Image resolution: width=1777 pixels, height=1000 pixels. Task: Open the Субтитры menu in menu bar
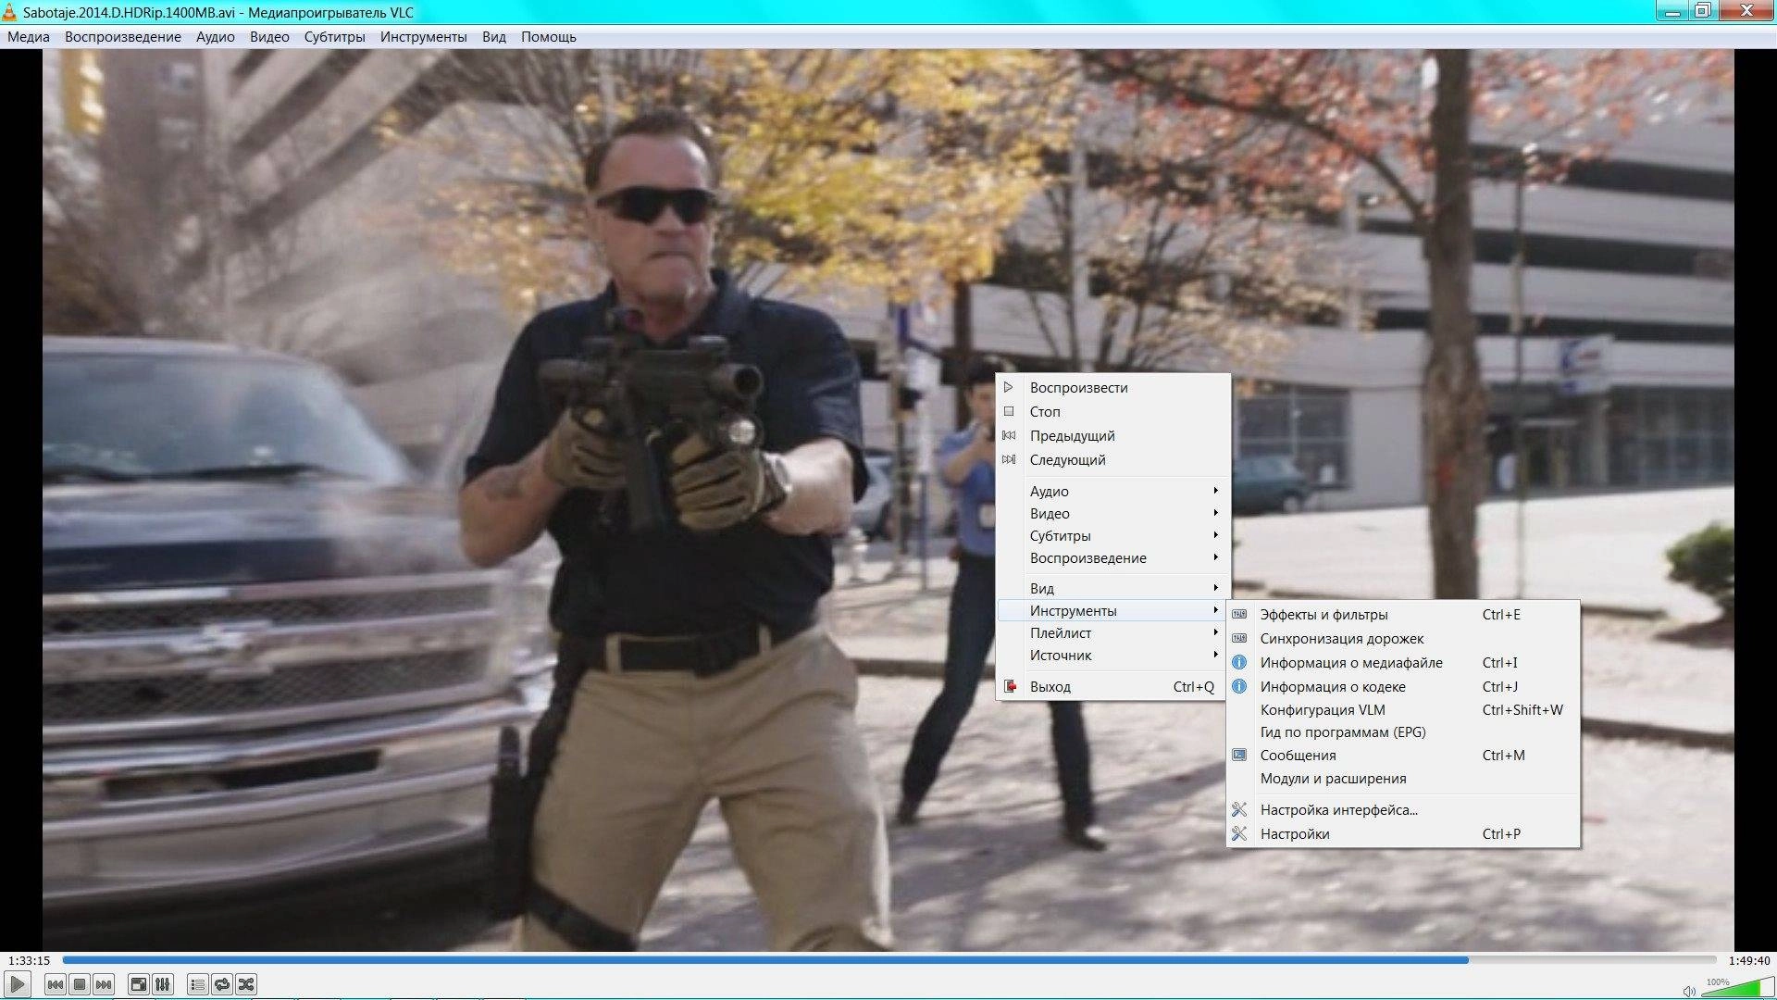point(335,37)
